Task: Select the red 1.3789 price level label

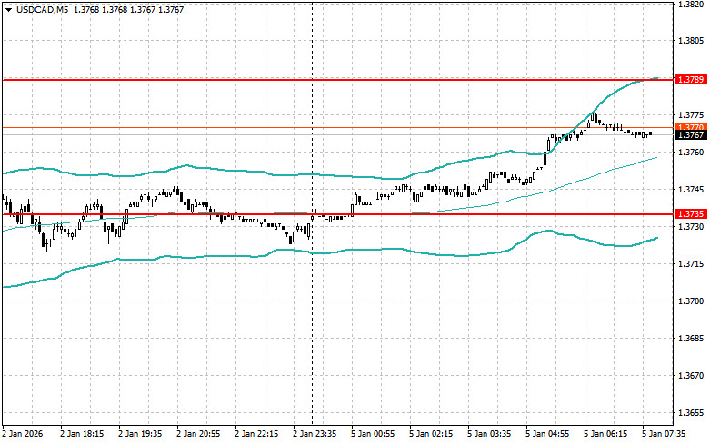Action: [x=691, y=80]
